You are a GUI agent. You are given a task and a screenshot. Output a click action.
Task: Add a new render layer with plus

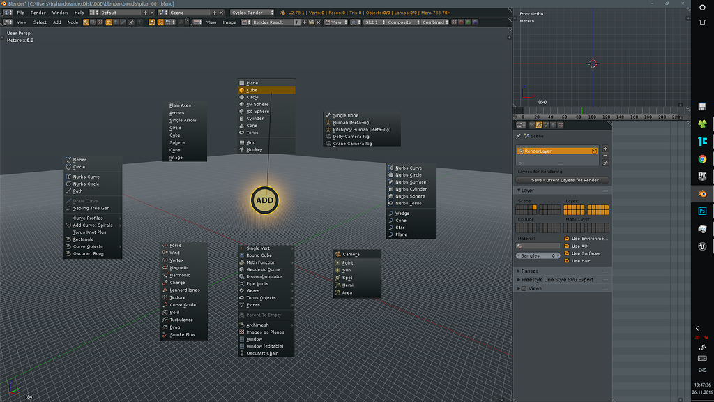605,149
